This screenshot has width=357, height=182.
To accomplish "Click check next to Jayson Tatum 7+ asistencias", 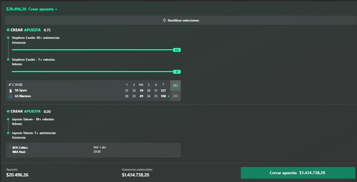I will (8, 133).
